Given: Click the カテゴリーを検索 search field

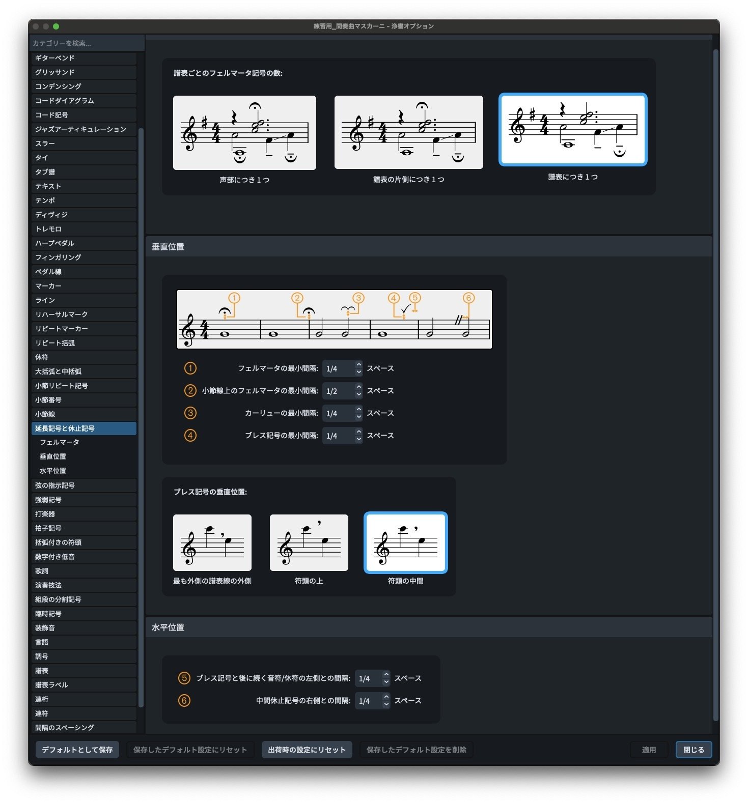Looking at the screenshot, I should click(x=87, y=43).
